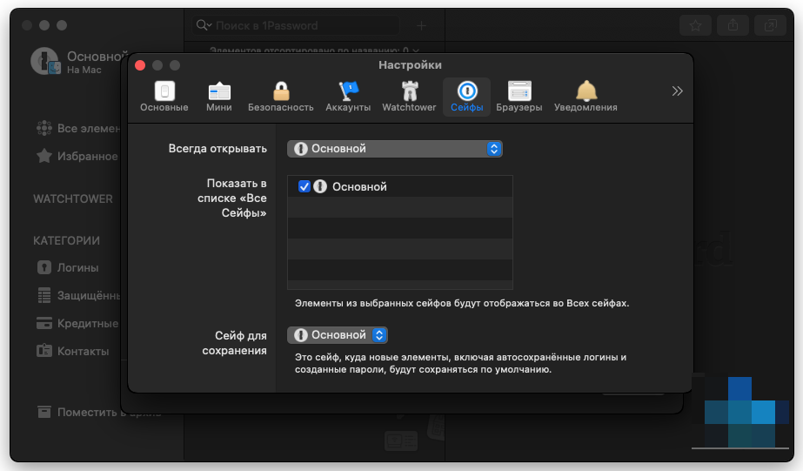
Task: Click the Сейфы tab in settings
Action: coord(467,96)
